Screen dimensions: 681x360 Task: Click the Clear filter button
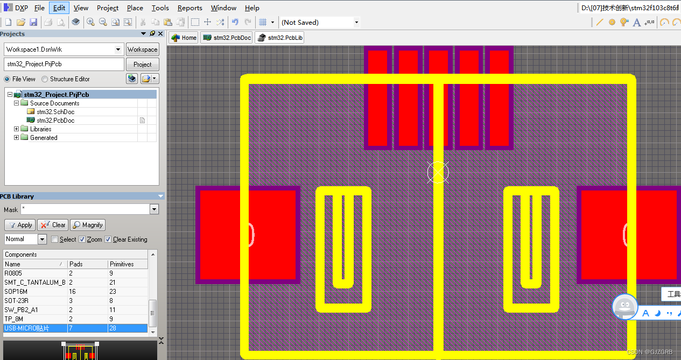(x=53, y=225)
